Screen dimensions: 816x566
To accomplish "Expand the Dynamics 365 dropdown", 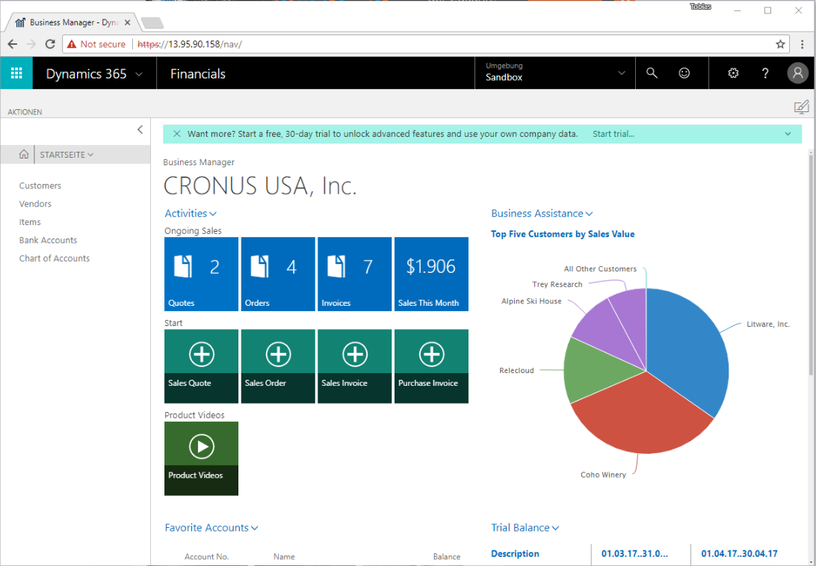I will (139, 74).
